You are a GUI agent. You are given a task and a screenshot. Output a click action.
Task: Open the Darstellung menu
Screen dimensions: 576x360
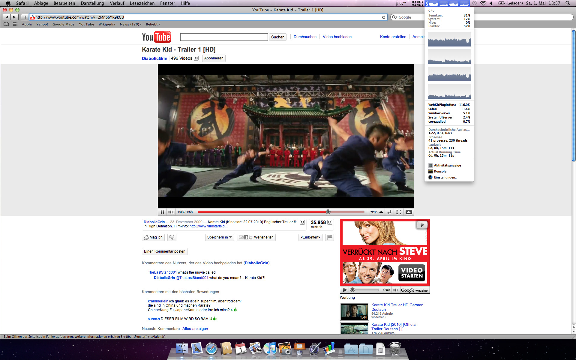(x=92, y=3)
